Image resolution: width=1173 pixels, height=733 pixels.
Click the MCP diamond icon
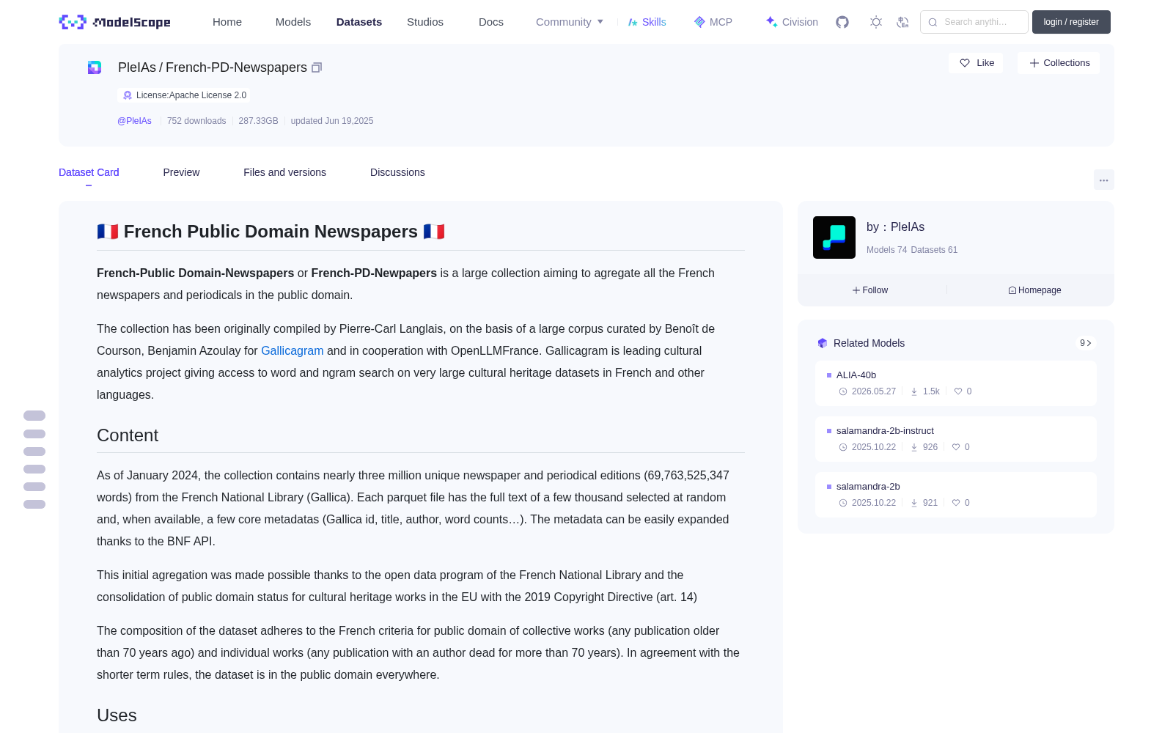[699, 22]
